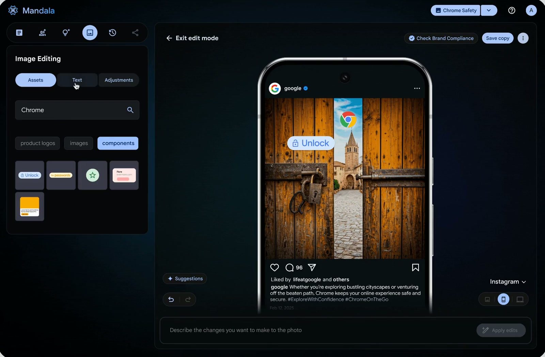Screen dimensions: 545x357
Task: Redo the last edit
Action: tap(188, 300)
